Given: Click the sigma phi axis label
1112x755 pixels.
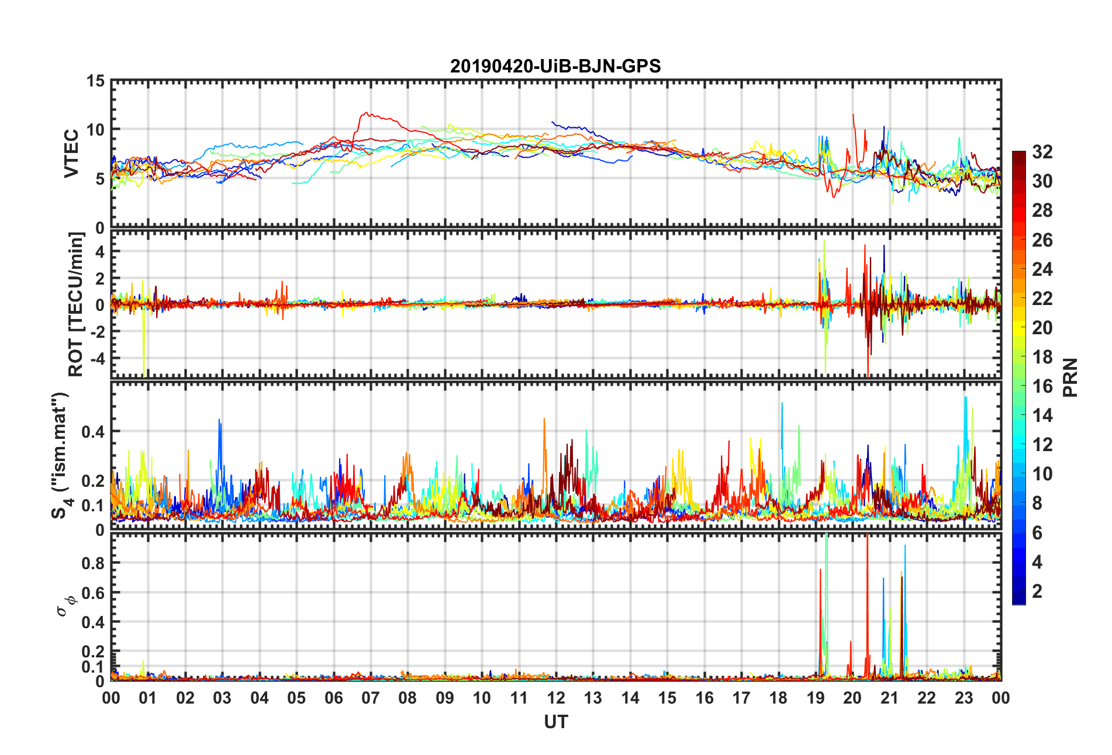Looking at the screenshot, I should point(66,605).
